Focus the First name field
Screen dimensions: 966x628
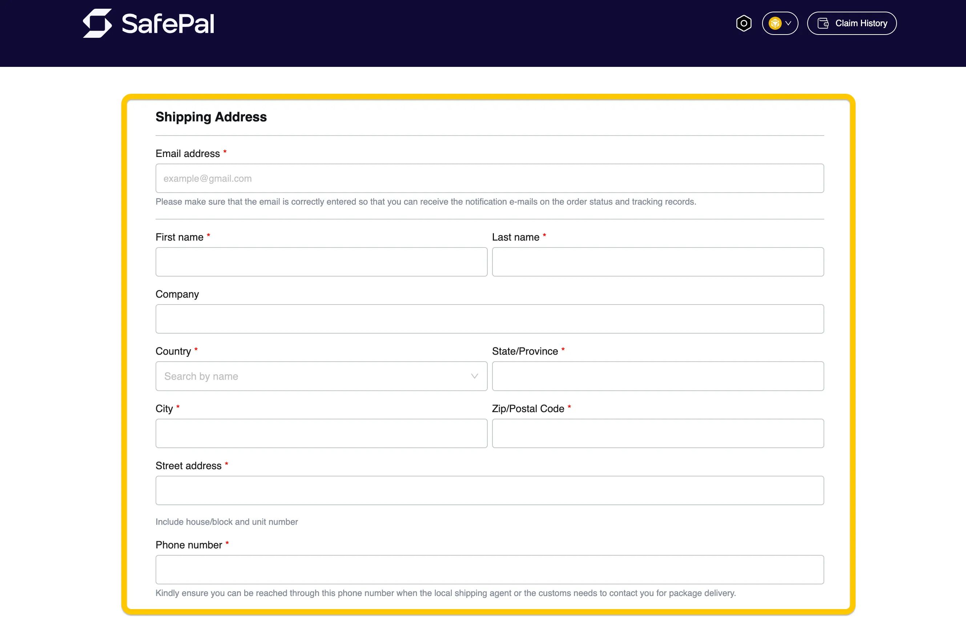click(321, 262)
